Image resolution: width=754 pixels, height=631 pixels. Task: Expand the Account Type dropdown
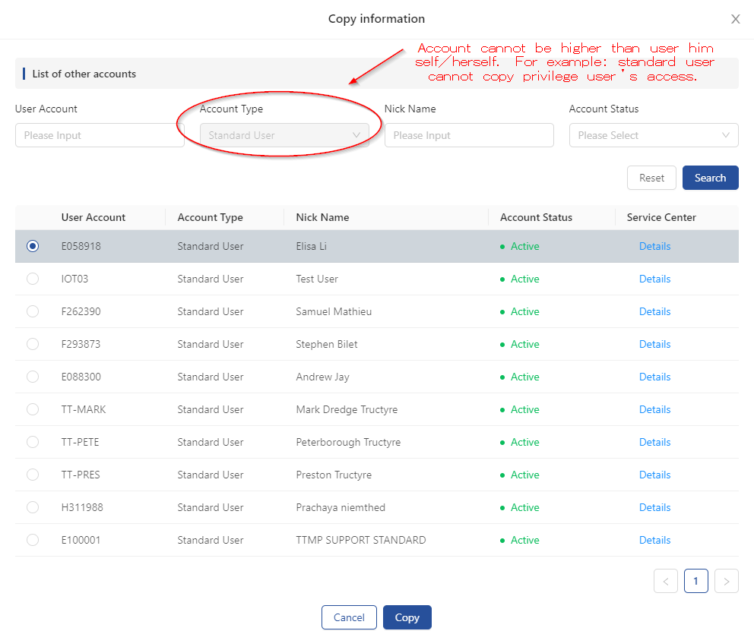click(284, 135)
